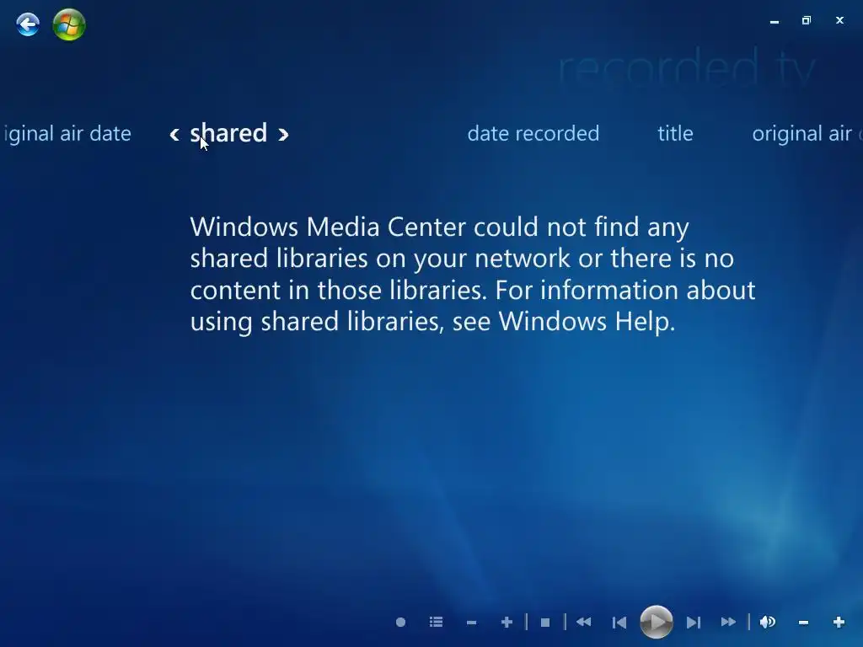Screen dimensions: 863x647
Task: Open the guide list icon
Action: coord(436,623)
